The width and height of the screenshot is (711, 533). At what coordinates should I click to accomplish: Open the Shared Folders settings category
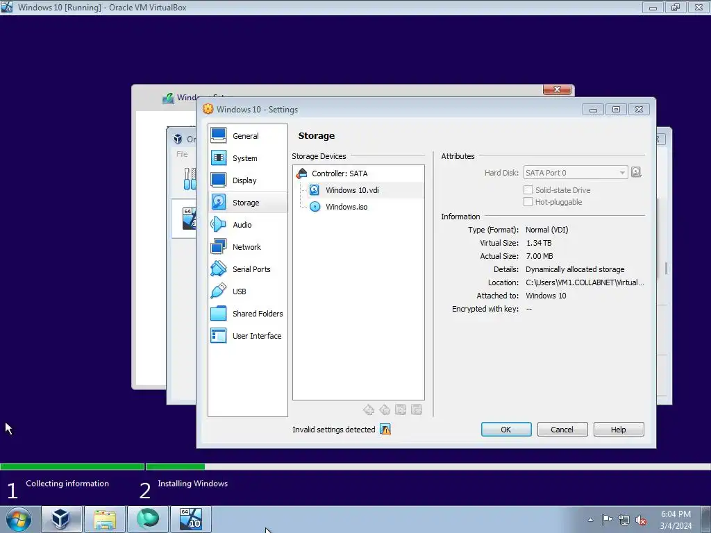point(248,314)
